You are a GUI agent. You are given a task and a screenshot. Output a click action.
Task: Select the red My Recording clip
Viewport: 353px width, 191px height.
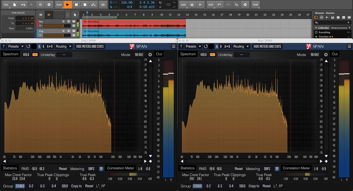tap(134, 24)
